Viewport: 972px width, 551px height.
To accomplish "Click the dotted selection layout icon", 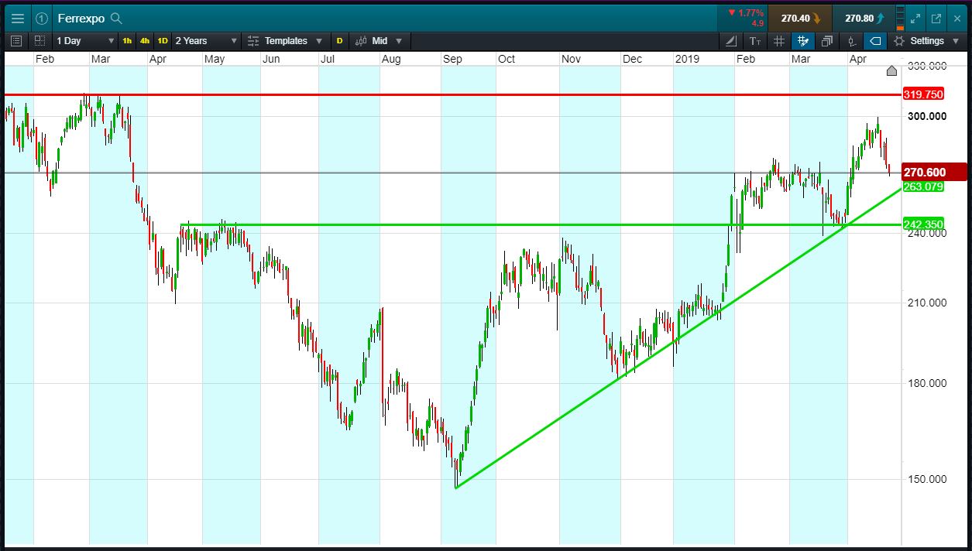I will click(39, 40).
